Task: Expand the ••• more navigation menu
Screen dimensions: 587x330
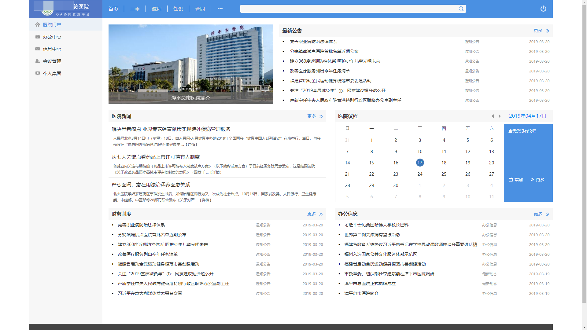Action: point(220,9)
